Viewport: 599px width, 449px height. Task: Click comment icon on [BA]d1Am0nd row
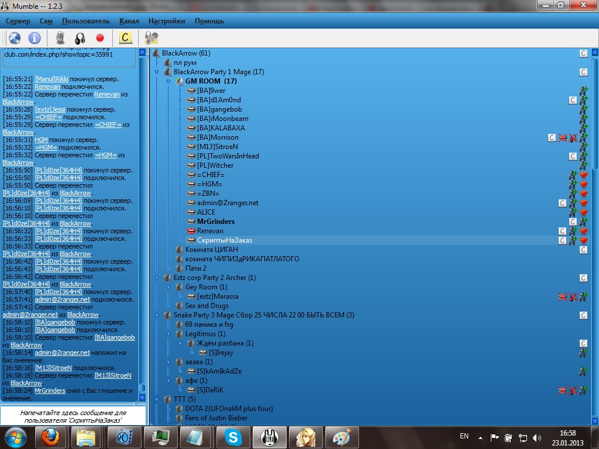(x=573, y=100)
